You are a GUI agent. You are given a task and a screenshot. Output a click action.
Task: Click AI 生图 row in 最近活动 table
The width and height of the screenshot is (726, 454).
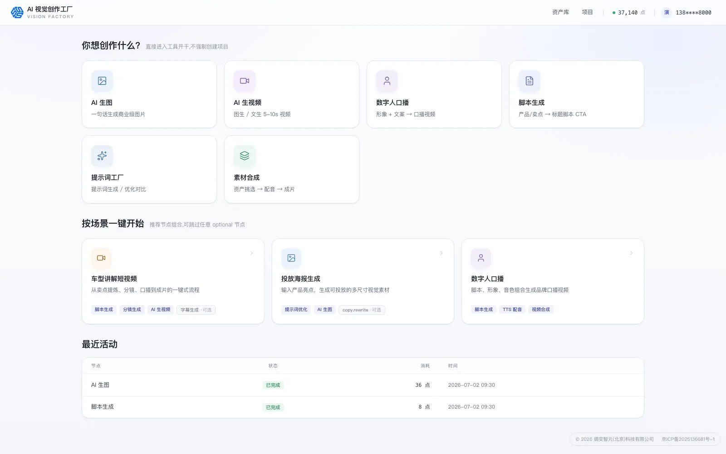(x=363, y=385)
